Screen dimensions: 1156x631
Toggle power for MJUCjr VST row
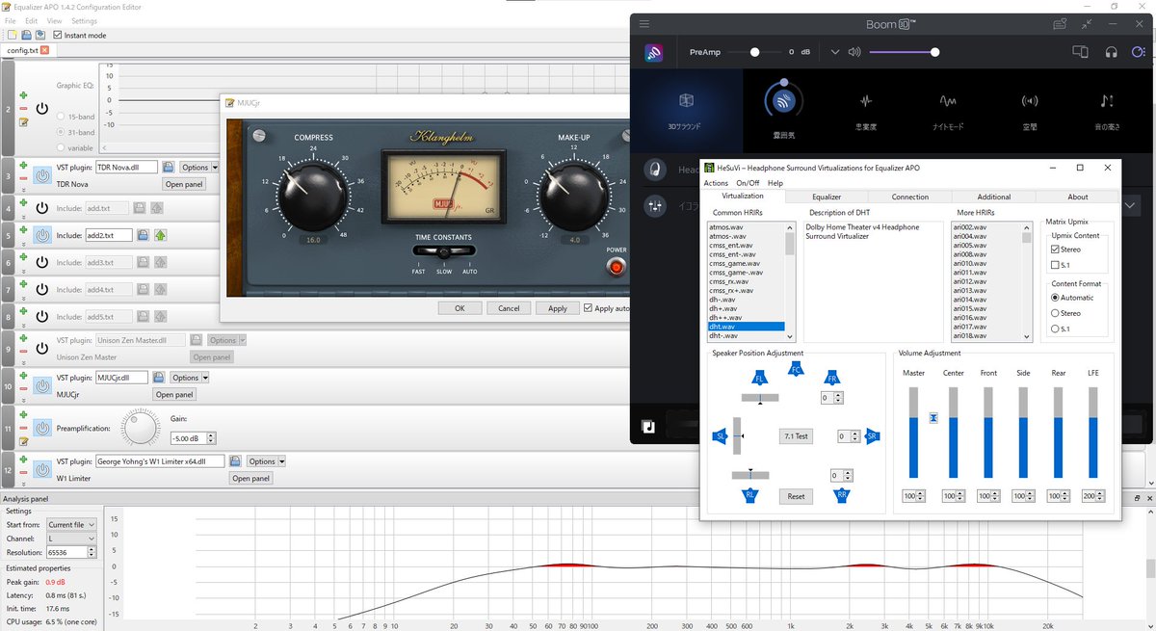42,385
